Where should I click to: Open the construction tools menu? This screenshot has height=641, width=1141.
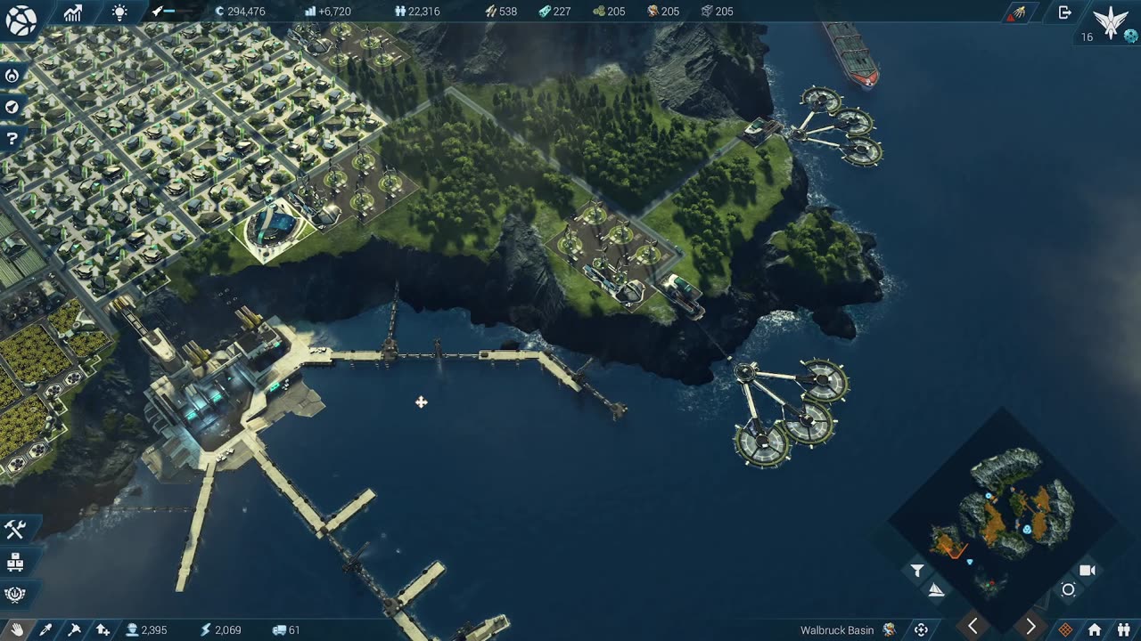(x=14, y=530)
